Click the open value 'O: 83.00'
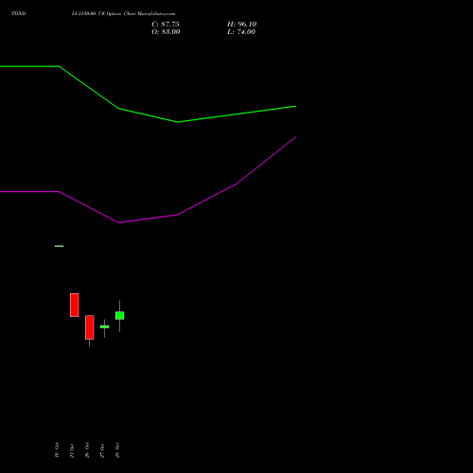Screen dimensions: 473x473 click(166, 32)
